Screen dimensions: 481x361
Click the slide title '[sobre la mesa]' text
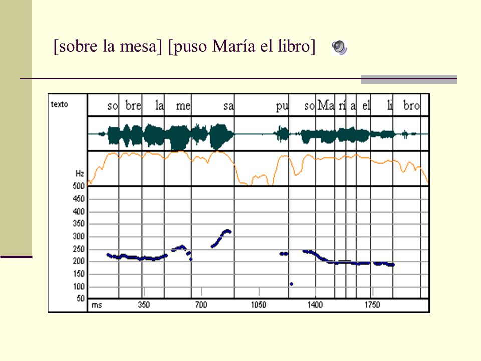tap(108, 46)
